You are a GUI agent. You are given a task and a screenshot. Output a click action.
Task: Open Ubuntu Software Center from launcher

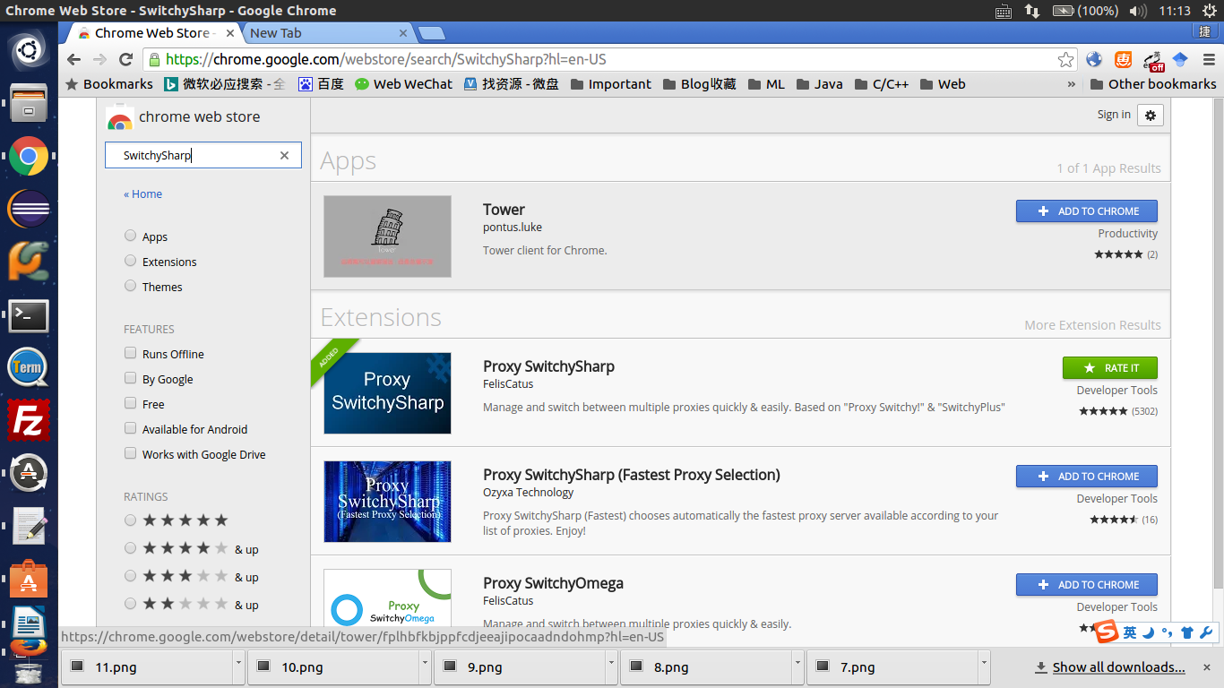29,579
